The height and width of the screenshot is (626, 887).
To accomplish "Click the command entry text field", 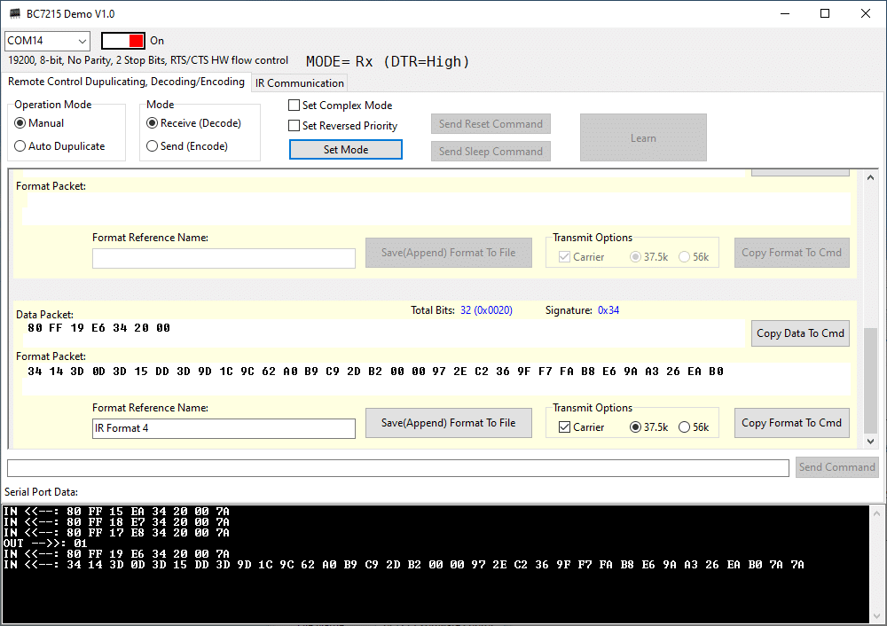I will pos(397,467).
